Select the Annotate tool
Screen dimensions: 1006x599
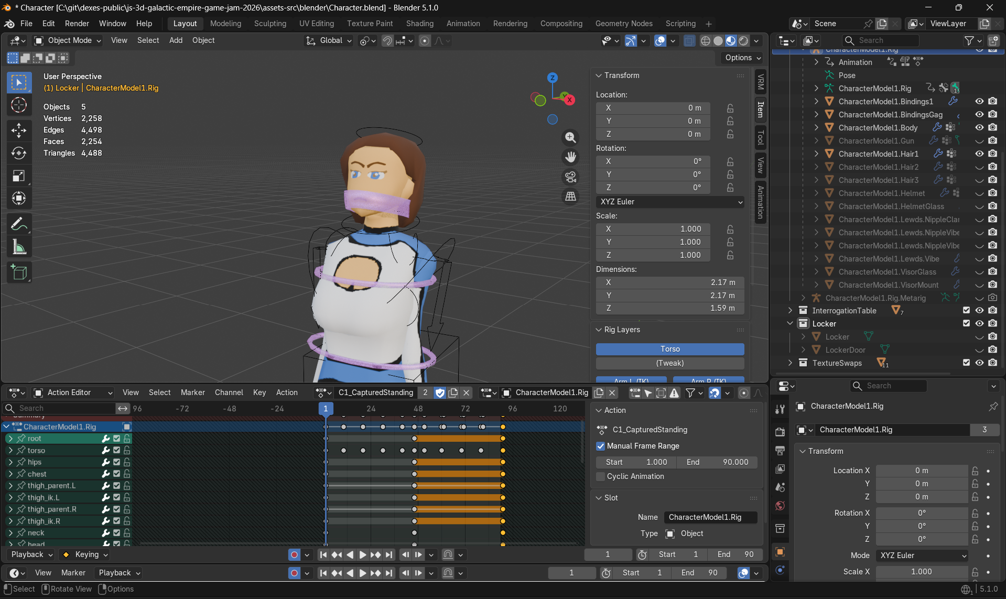pos(19,224)
